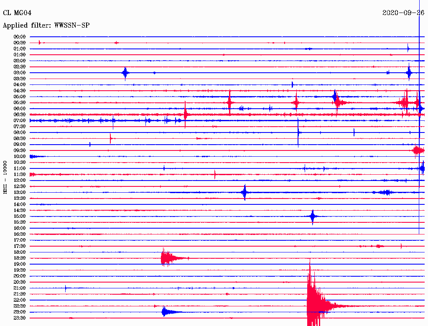Select the 22:00 time label
Image resolution: width=428 pixels, height=326 pixels.
pyautogui.click(x=20, y=300)
